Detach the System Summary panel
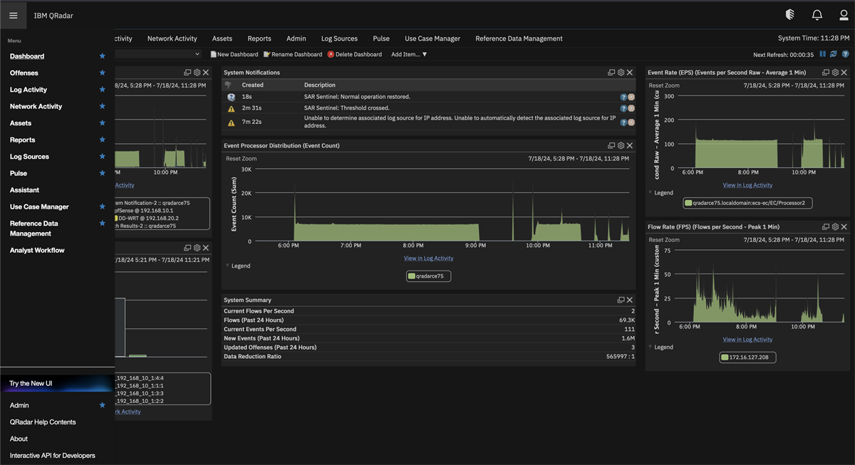Viewport: 855px width, 465px height. point(621,300)
